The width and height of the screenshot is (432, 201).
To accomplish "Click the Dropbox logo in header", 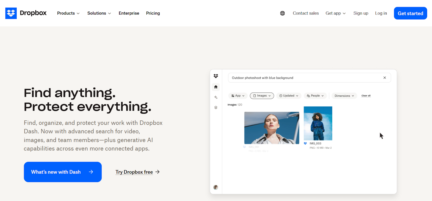I will coord(26,13).
